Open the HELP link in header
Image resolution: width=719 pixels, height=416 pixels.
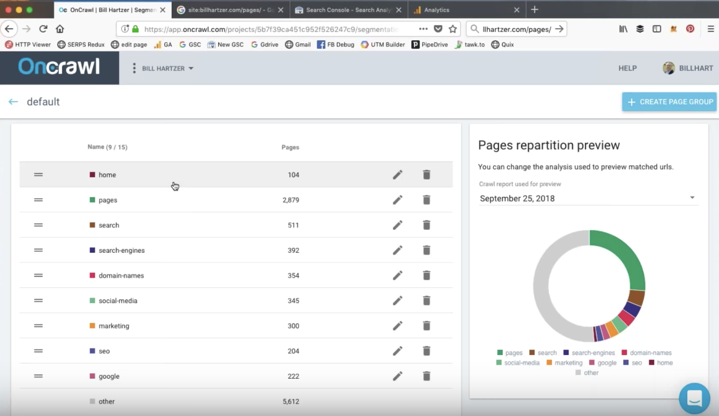pos(627,68)
